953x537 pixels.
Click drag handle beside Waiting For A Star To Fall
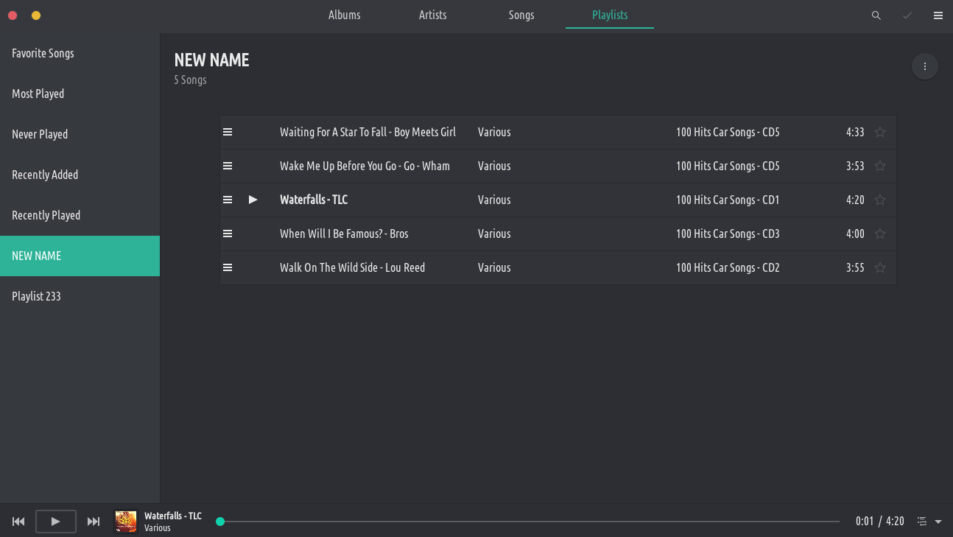(x=228, y=132)
